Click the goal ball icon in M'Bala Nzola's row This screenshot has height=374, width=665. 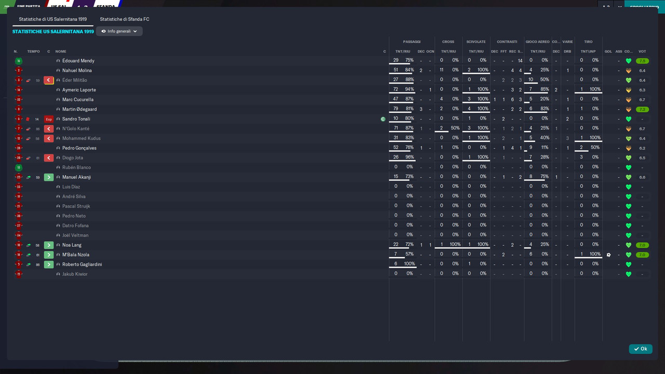pos(609,255)
